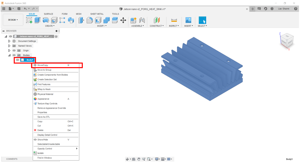Open the ASSEMBLE dropdown menu
This screenshot has height=162, width=300.
click(x=137, y=26)
